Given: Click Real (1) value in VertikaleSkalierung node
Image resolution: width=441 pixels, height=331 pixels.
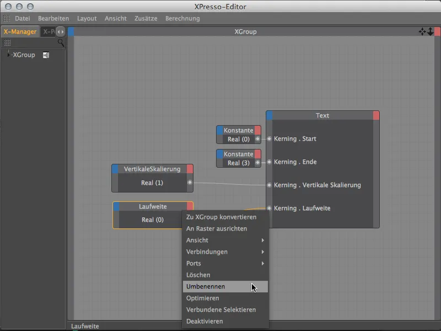Looking at the screenshot, I should (152, 183).
